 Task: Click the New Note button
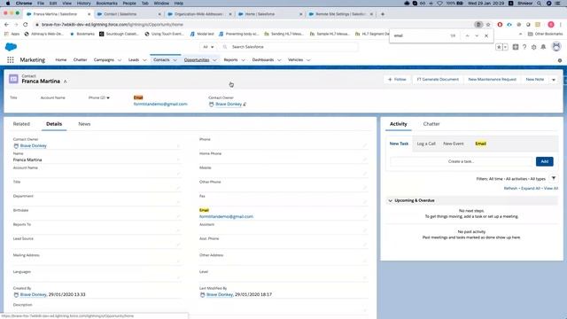tap(535, 80)
